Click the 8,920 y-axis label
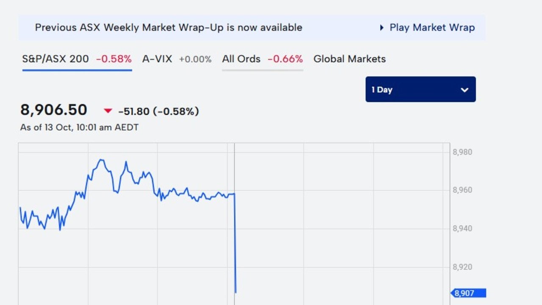The image size is (542, 305). point(462,267)
